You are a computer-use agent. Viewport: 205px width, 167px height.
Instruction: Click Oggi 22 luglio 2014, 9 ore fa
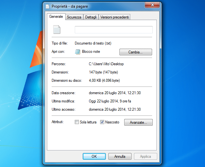[110, 101]
